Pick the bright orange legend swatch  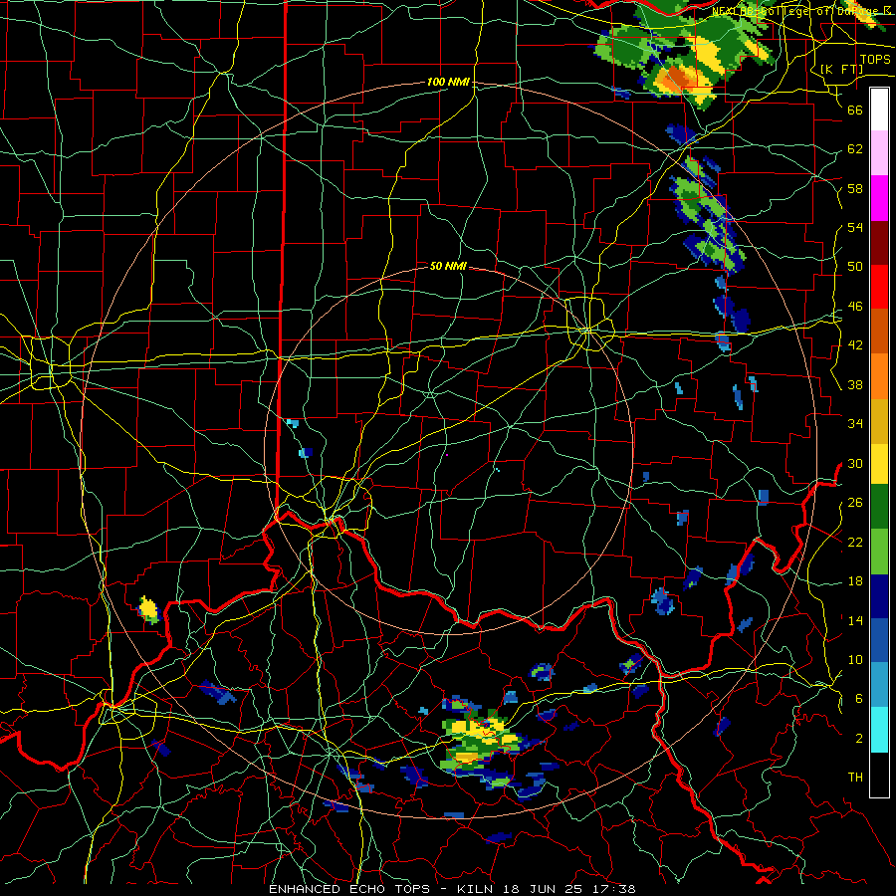(879, 376)
